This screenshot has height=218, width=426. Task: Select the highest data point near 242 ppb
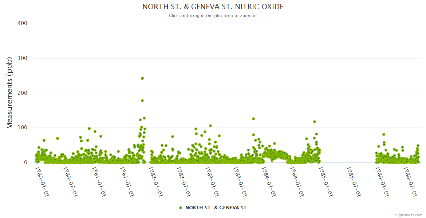(142, 78)
